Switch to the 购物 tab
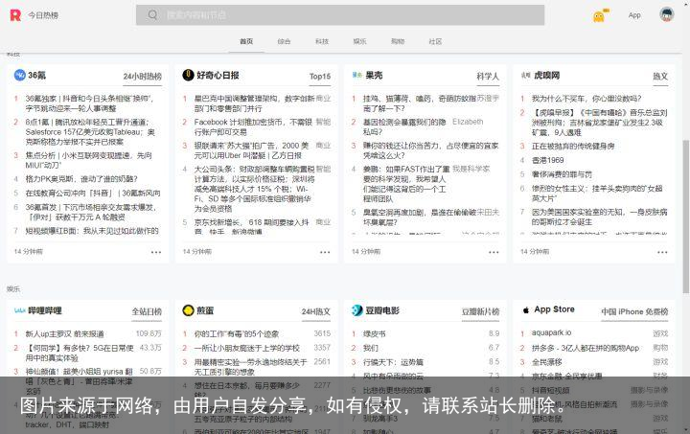This screenshot has height=434, width=690. tap(398, 41)
